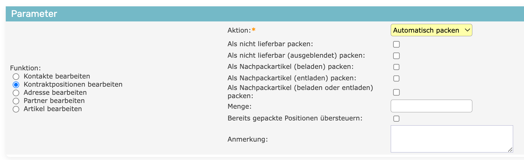This screenshot has width=524, height=160.
Task: Enable 'Als nicht lieferbar packen' checkbox
Action: (396, 44)
